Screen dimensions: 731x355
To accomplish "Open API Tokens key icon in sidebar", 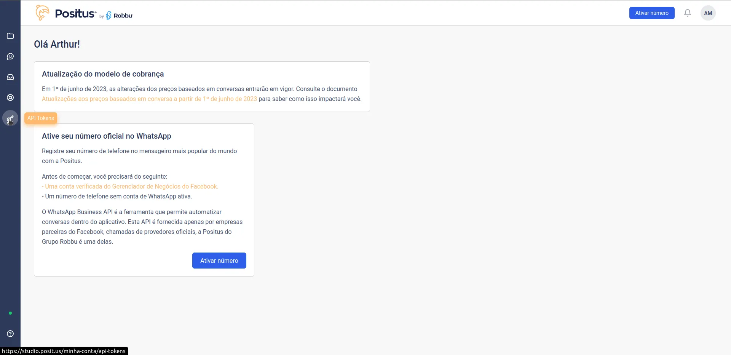I will click(x=10, y=118).
